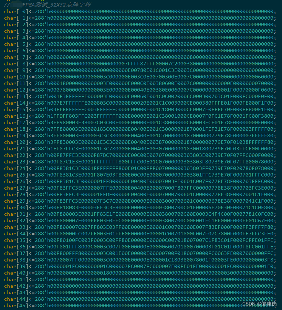Select the code line starting char[ 9]
282x310 pixels.
pos(140,70)
